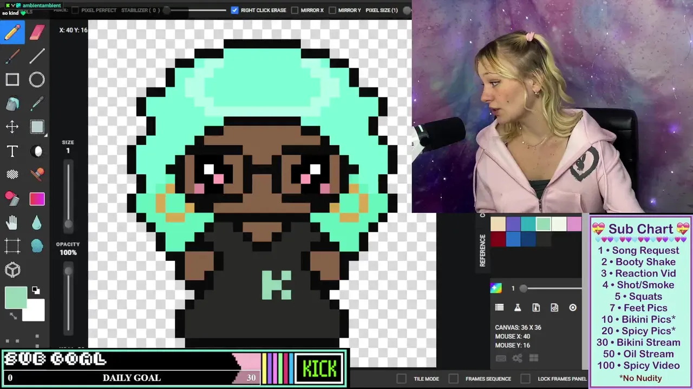The image size is (693, 389).
Task: Open the settings gears icon
Action: [x=518, y=358]
